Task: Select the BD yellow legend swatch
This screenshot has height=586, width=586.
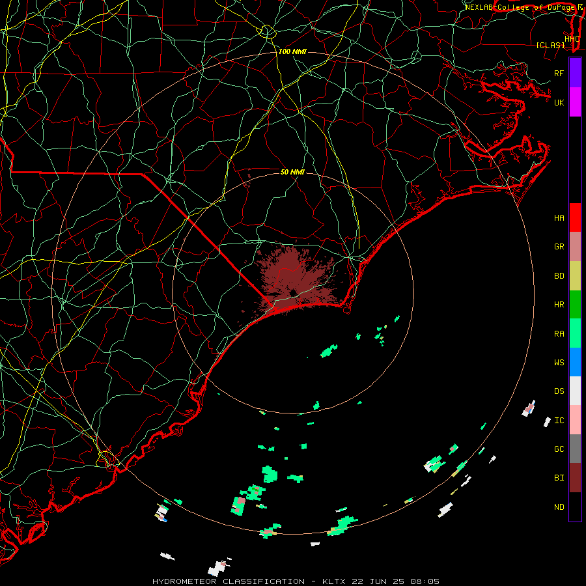Action: pos(575,276)
